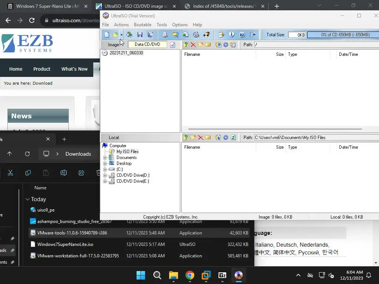
Task: Select the 20231211_060330 image root node
Action: [x=126, y=53]
